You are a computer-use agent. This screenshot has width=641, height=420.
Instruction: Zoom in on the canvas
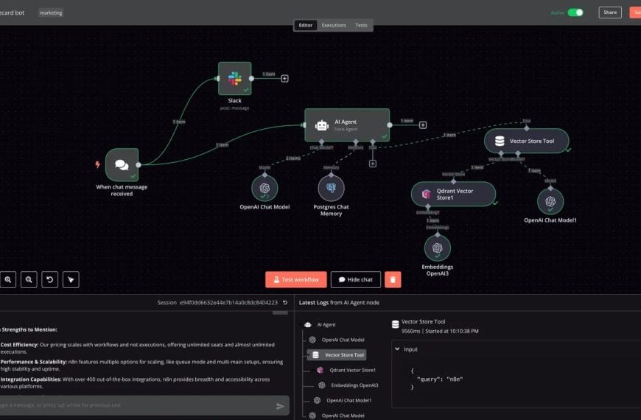tap(8, 280)
